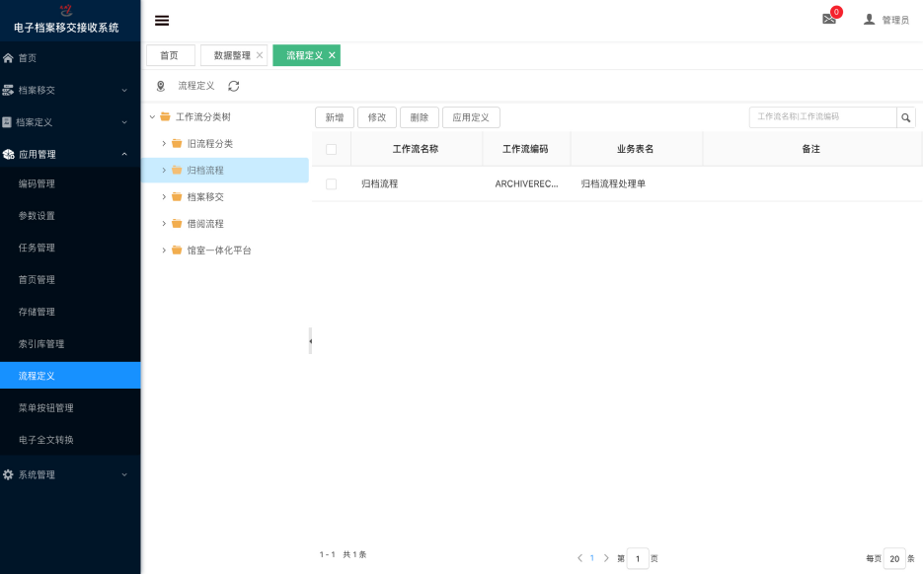Screen dimensions: 923x574
Task: Click the 新增 button to add workflow
Action: pos(334,116)
